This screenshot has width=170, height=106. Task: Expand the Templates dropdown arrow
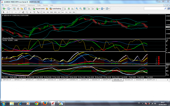[x=109, y=9]
